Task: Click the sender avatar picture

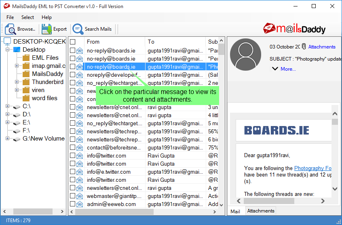Action: pos(245,55)
